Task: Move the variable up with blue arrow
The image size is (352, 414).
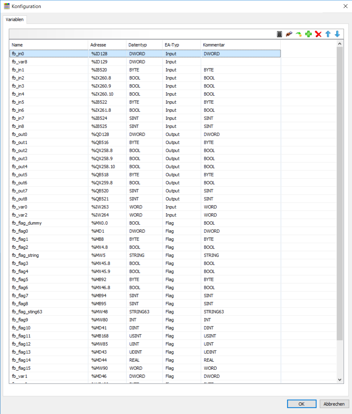Action: pyautogui.click(x=328, y=34)
